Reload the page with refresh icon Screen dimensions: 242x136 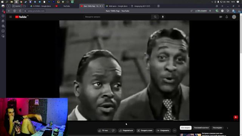click(20, 11)
